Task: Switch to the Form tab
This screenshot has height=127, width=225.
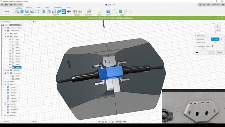Action: [x=38, y=8]
